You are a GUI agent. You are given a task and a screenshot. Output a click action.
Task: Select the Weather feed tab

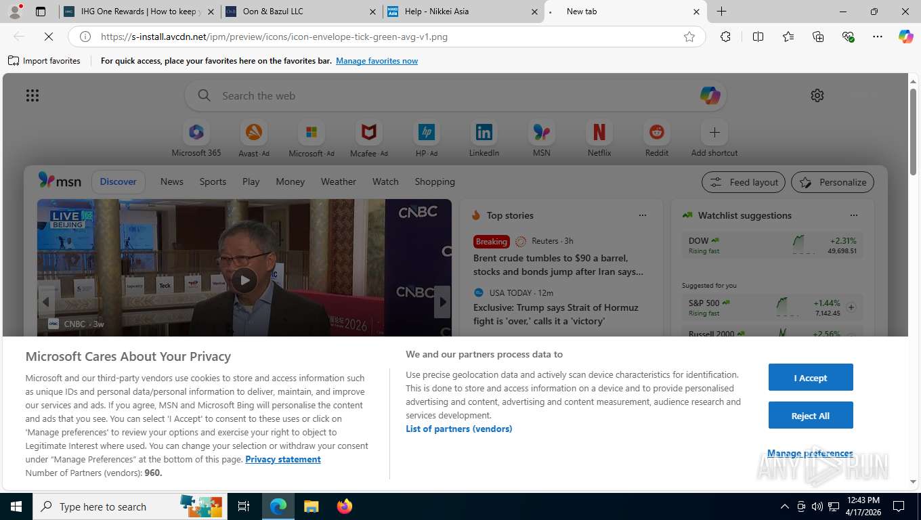click(x=338, y=181)
